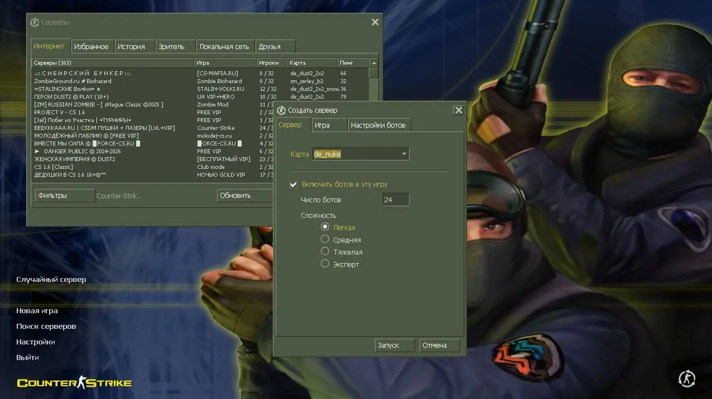The width and height of the screenshot is (712, 399).
Task: Select the Средняя difficulty radio button
Action: [325, 239]
